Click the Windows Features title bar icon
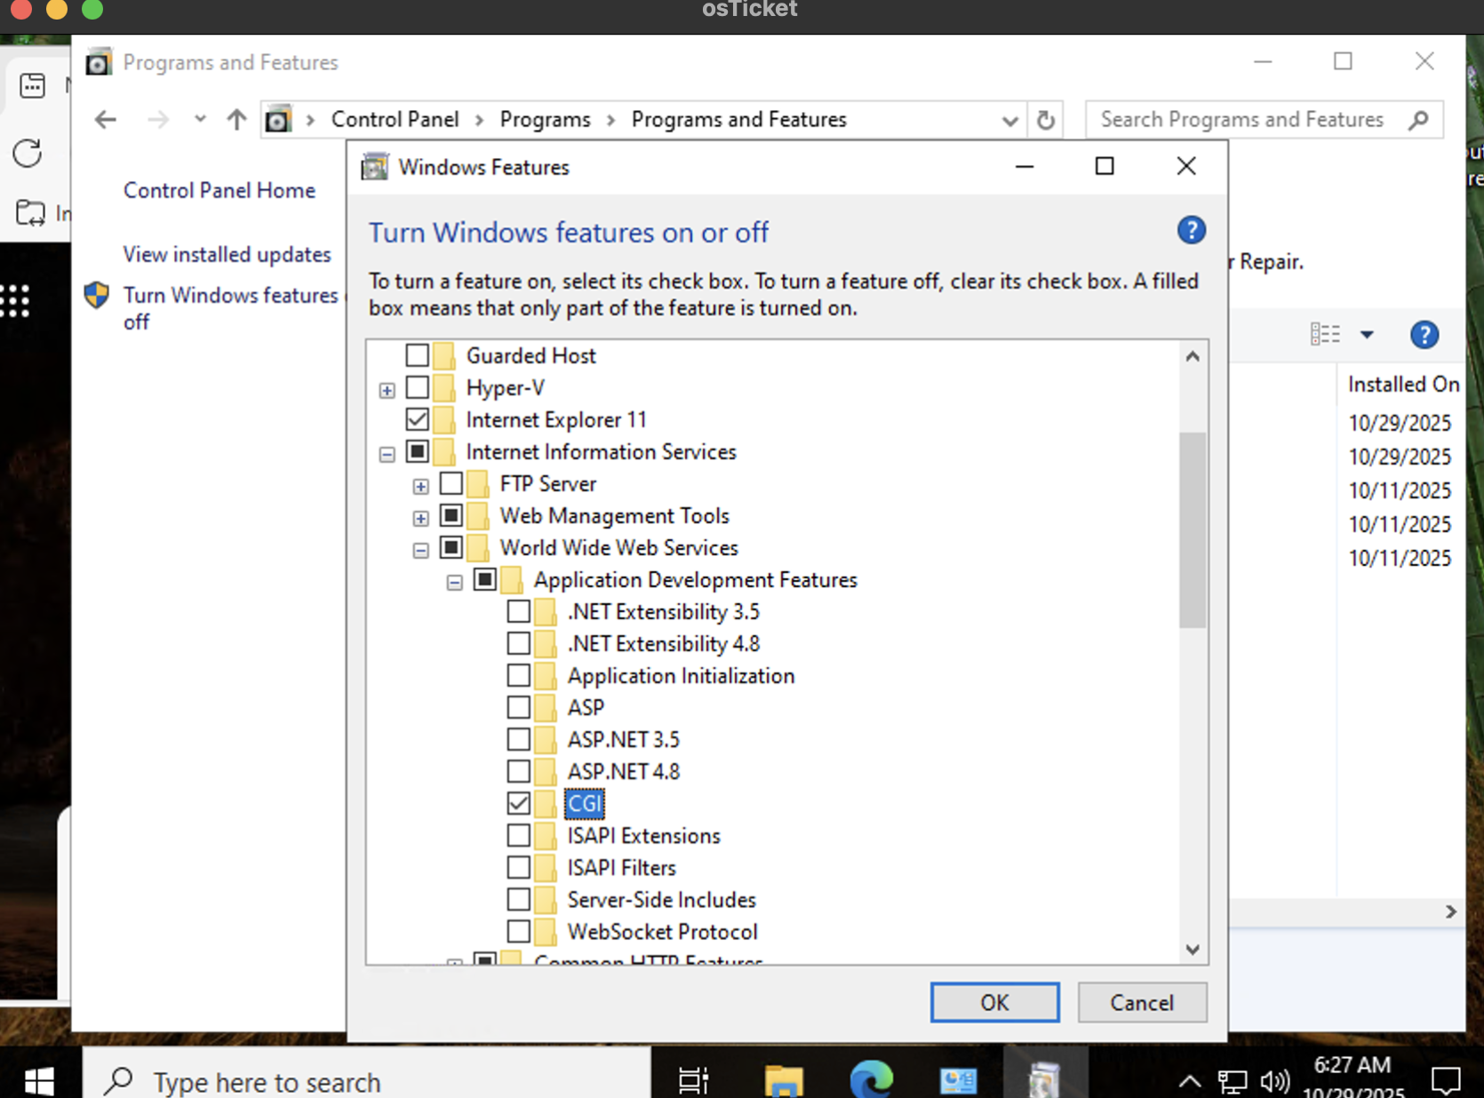 pos(374,166)
